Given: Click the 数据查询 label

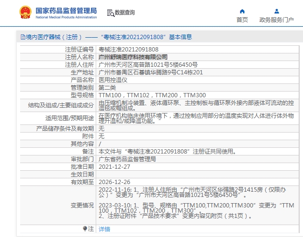Looking at the screenshot, I should (124, 12).
